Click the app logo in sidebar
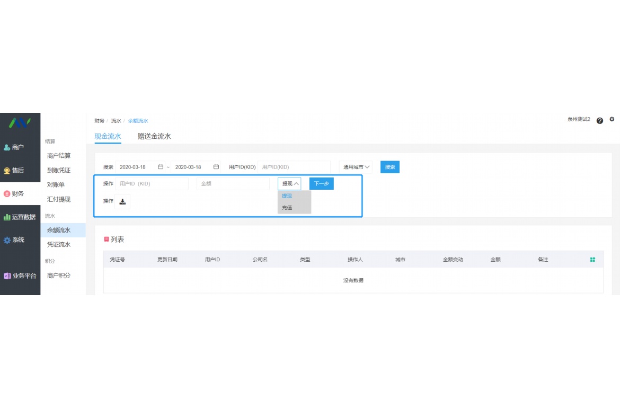 (20, 123)
